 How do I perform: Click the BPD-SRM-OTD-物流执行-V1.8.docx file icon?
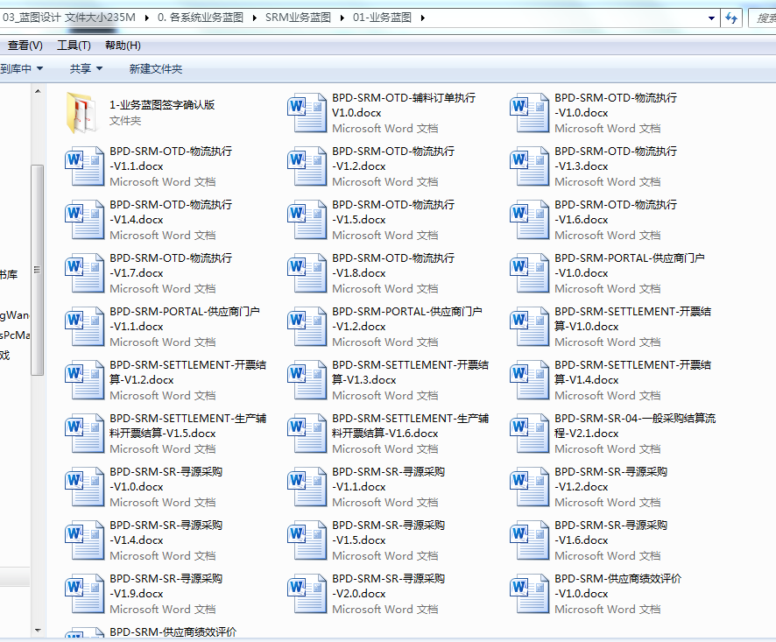(x=307, y=272)
